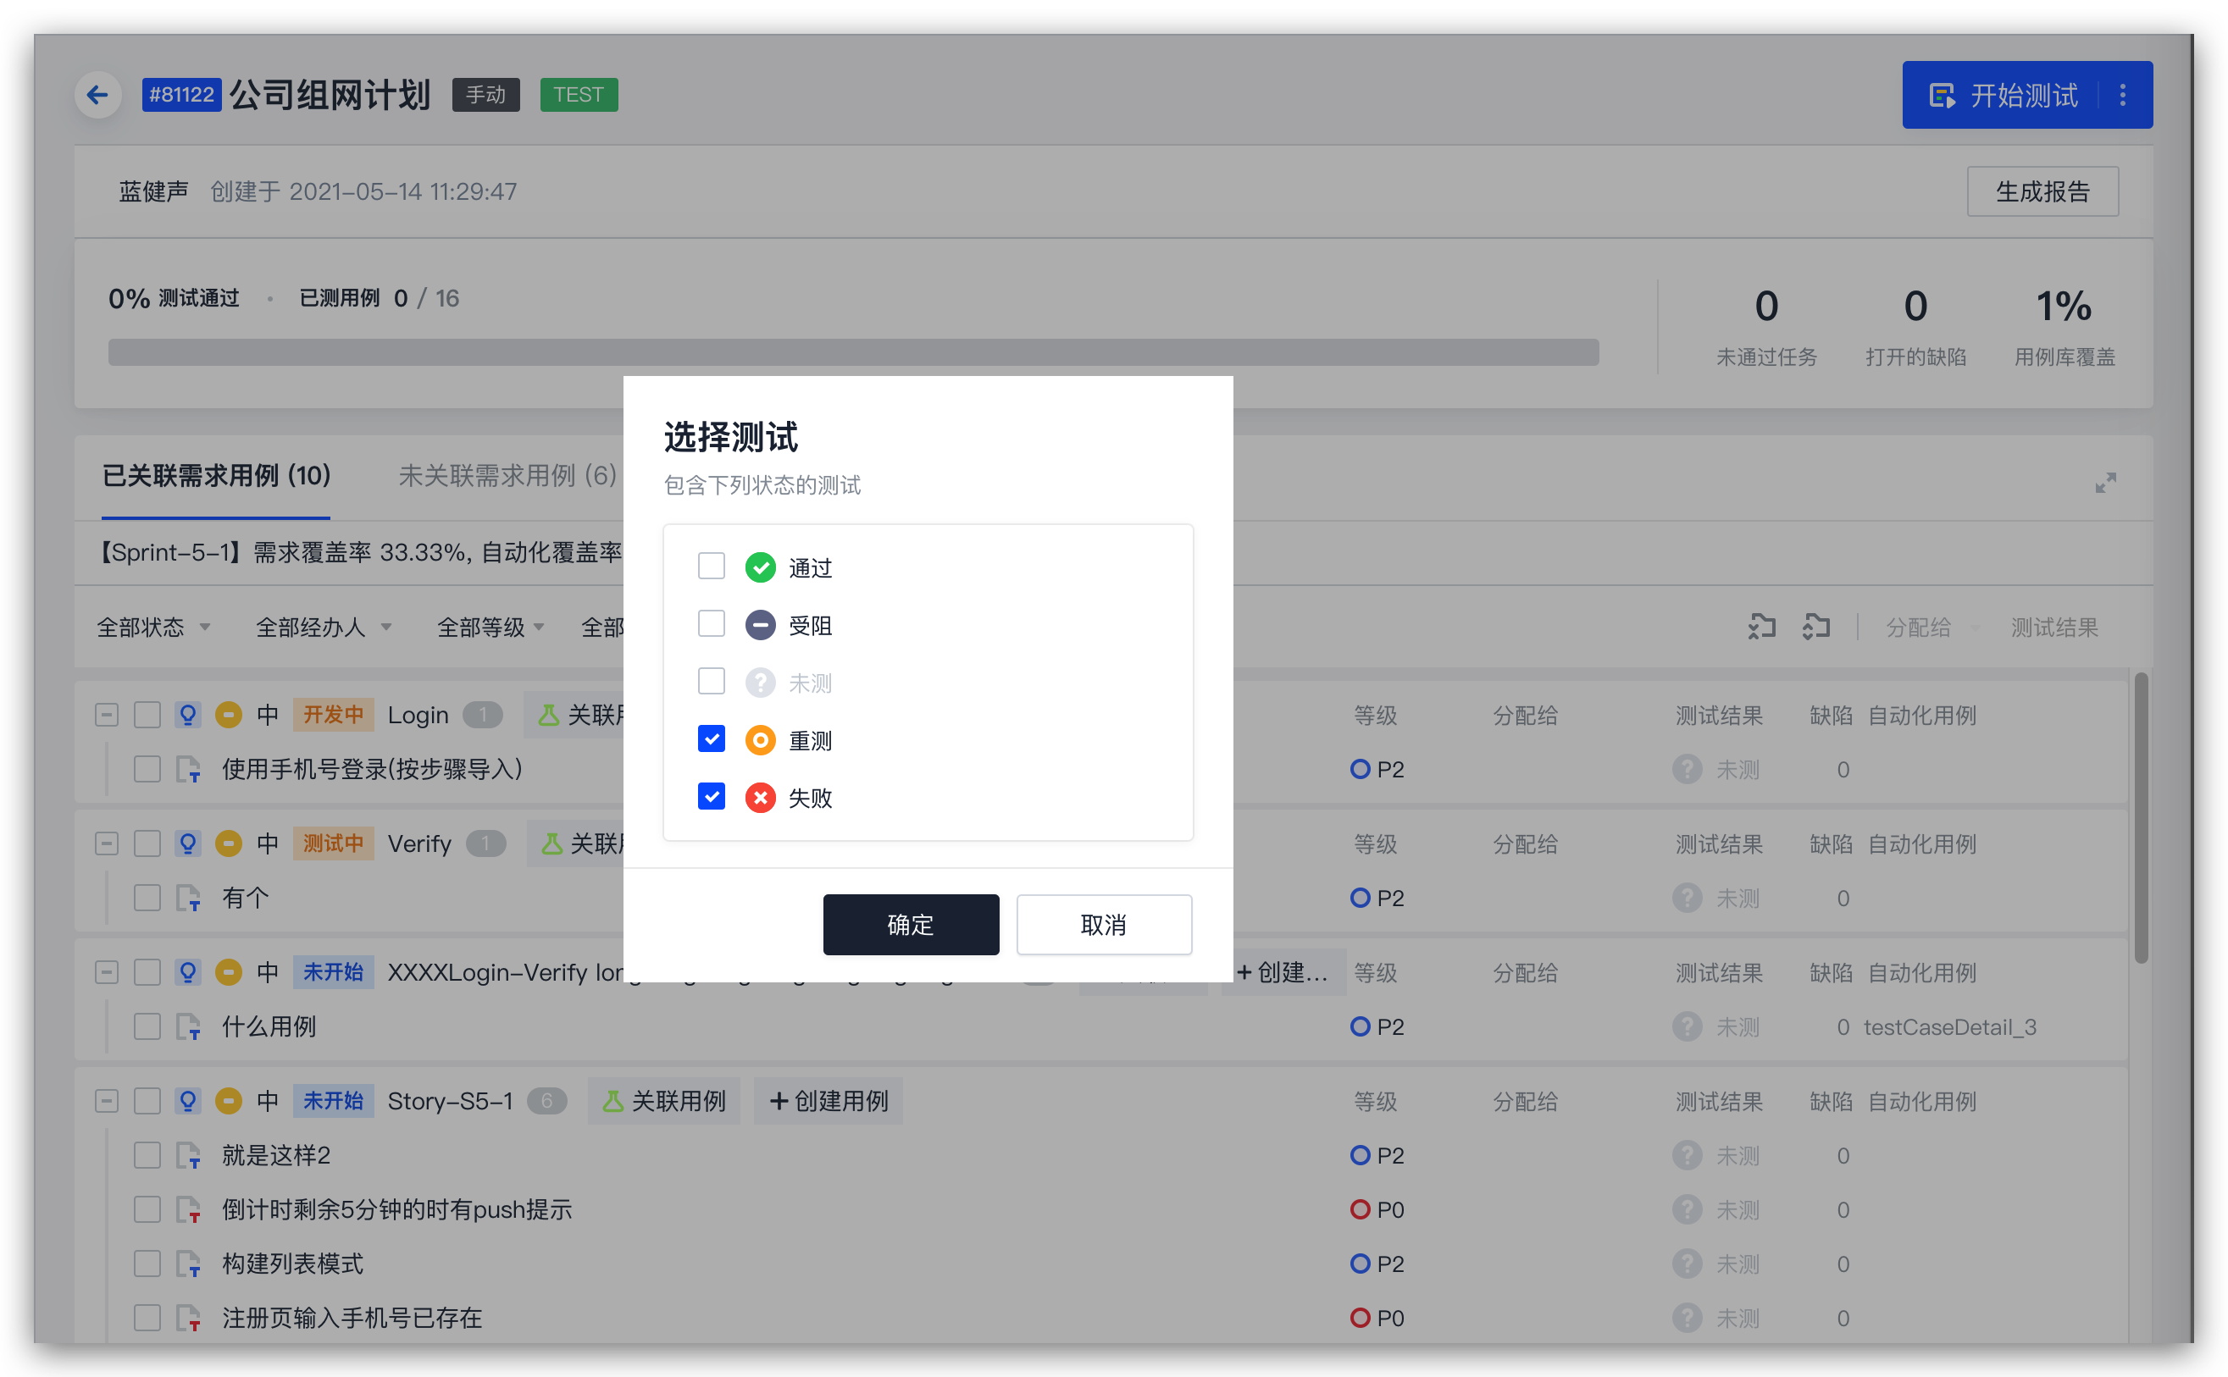Select the Story-S5-1 requirement checkbox
Screen dimensions: 2228x1377
coord(147,1101)
